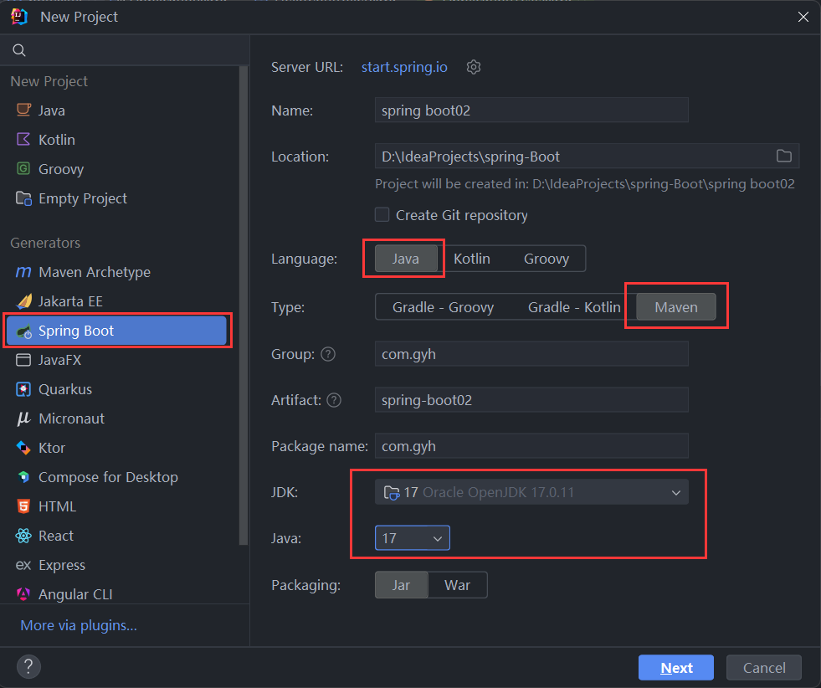Click the Compose for Desktop icon
This screenshot has width=821, height=688.
(23, 477)
